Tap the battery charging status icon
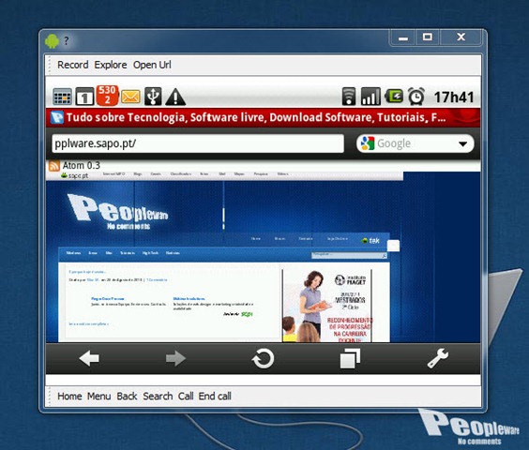This screenshot has height=450, width=529. 394,97
